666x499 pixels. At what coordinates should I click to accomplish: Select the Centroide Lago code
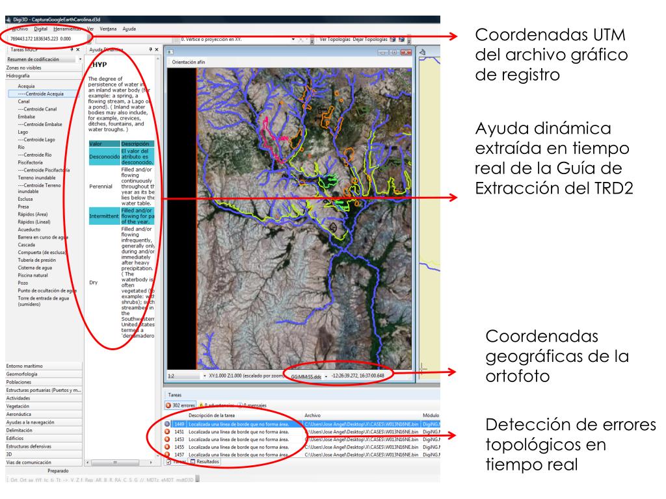coord(36,140)
